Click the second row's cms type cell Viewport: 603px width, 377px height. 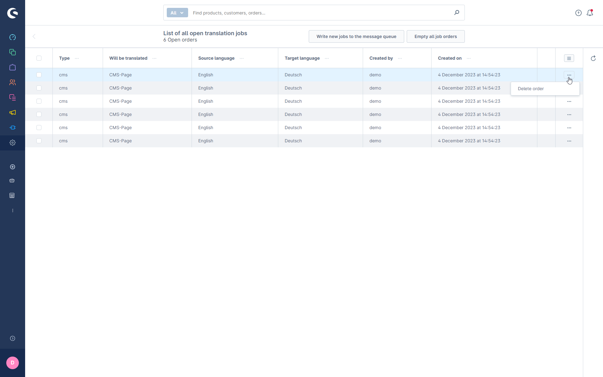[x=78, y=88]
